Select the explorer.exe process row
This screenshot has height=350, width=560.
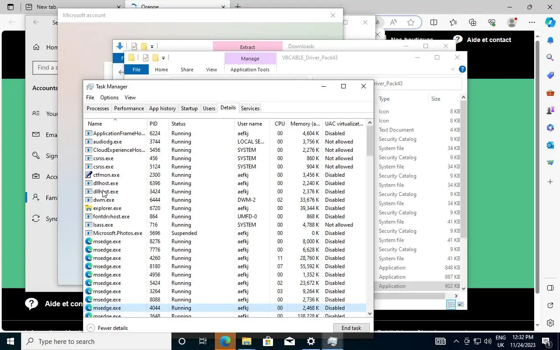(x=225, y=208)
